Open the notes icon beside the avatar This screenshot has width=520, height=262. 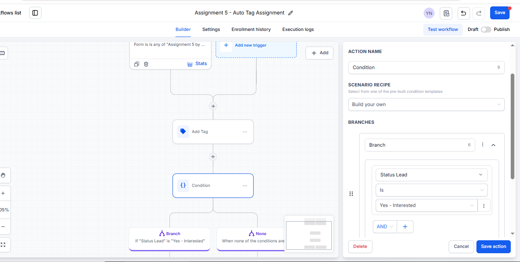tap(446, 13)
